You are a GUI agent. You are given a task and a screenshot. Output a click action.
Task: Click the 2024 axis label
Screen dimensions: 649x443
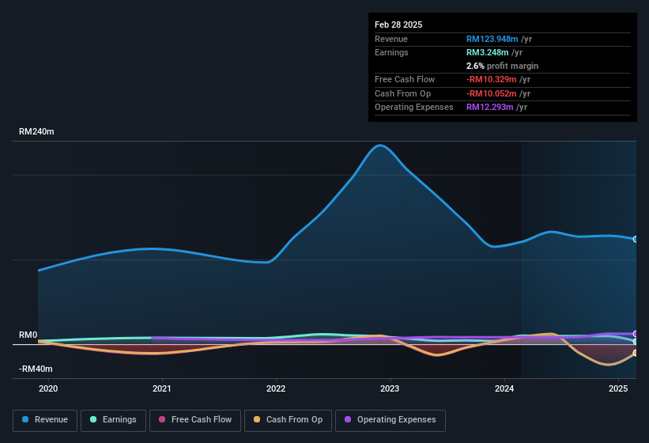coord(504,388)
